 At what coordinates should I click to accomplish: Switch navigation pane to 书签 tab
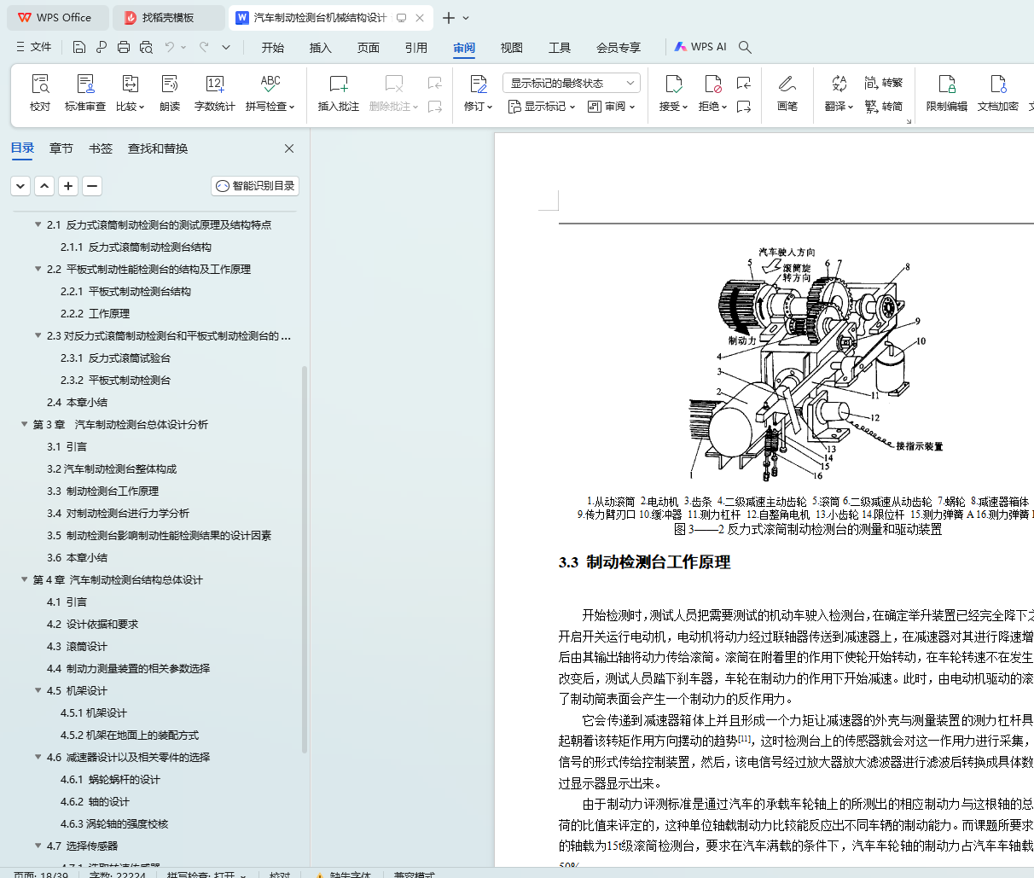click(101, 148)
